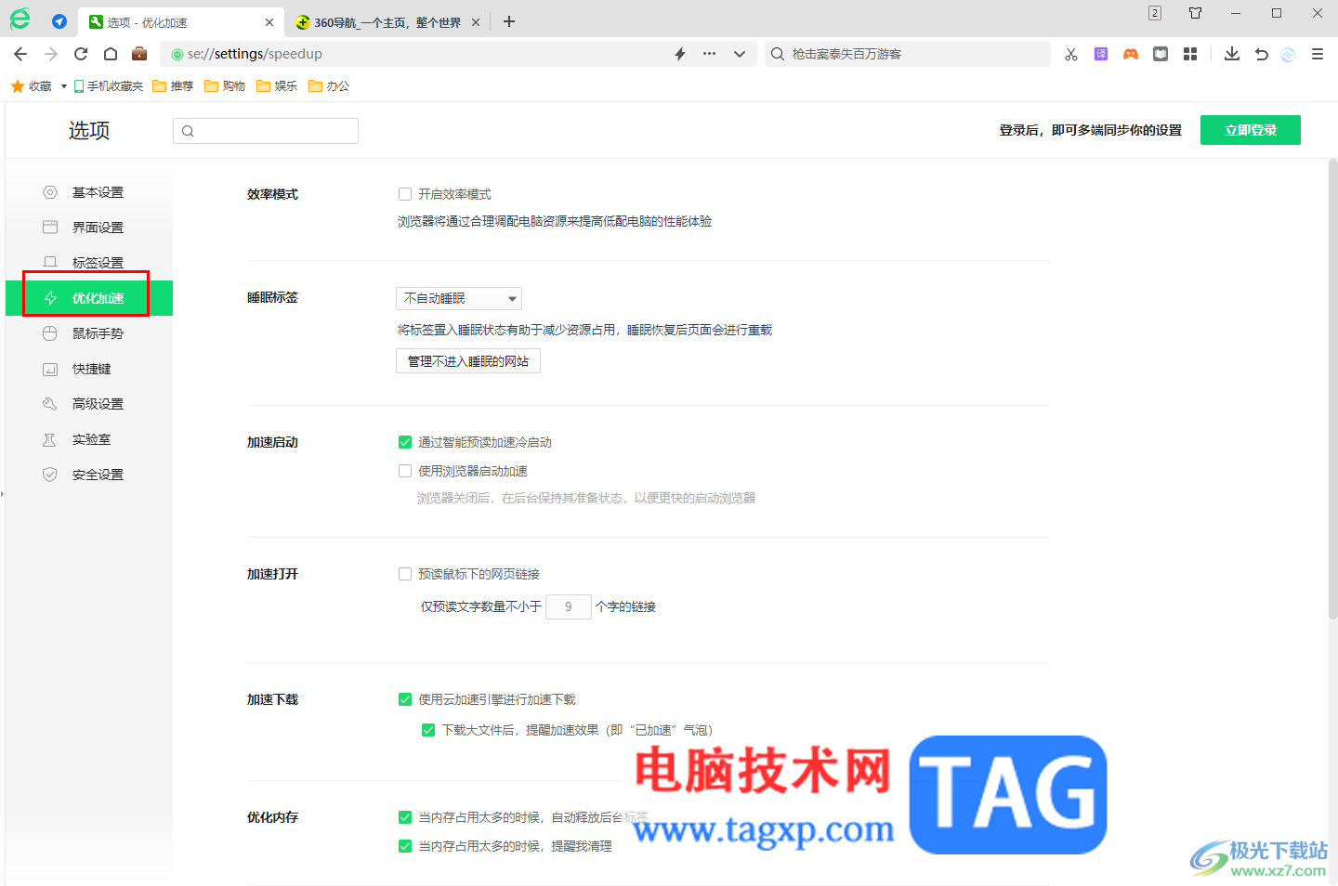Viewport: 1338px width, 886px height.
Task: Open the download manager icon
Action: tap(1231, 53)
